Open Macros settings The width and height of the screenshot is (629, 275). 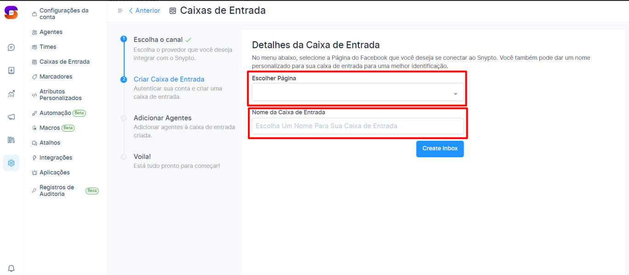click(50, 127)
